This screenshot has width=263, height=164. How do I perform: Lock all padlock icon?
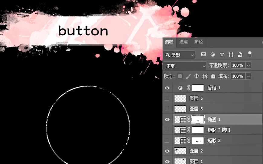tap(213, 76)
